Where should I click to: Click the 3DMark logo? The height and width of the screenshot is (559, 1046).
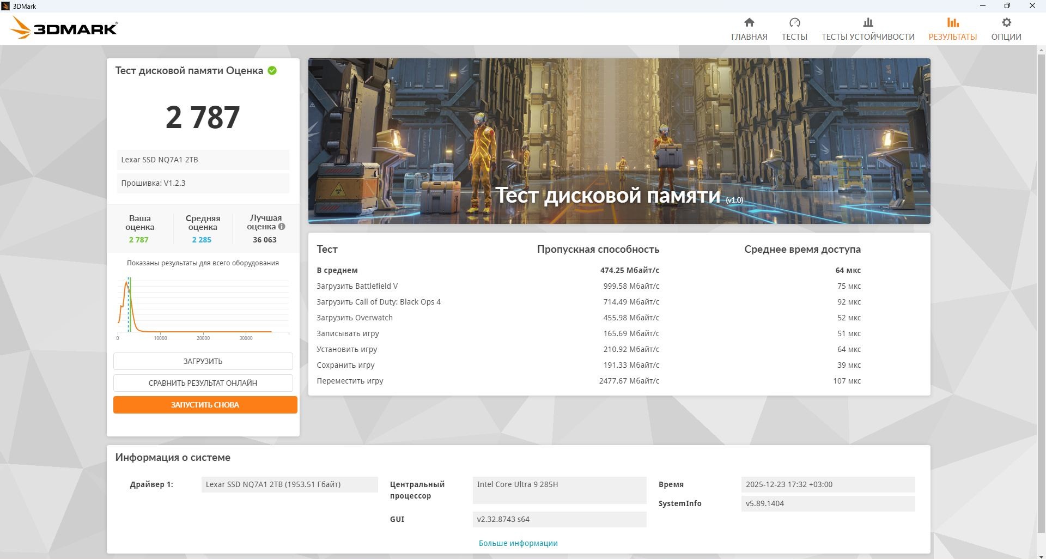click(64, 28)
